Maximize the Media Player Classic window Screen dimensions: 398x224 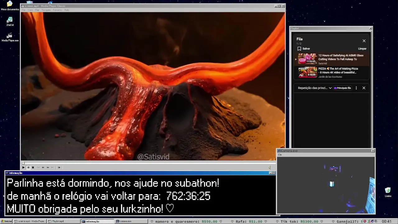[279, 6]
